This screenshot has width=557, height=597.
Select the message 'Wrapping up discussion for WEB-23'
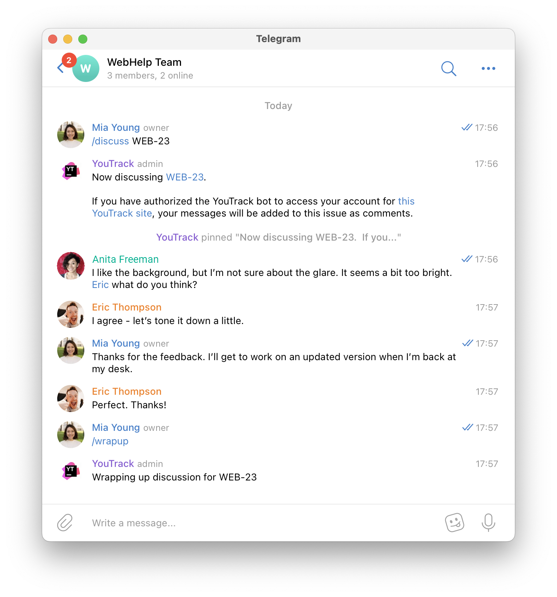point(174,477)
